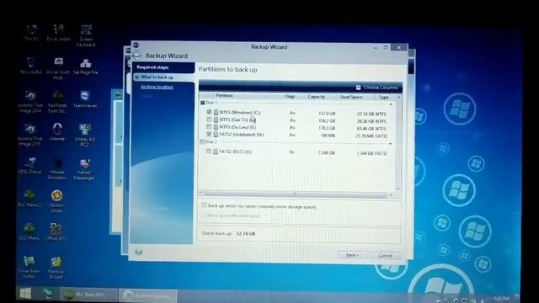Open Acronis True Image 2014 shortcut
This screenshot has height=303, width=539.
[x=30, y=102]
